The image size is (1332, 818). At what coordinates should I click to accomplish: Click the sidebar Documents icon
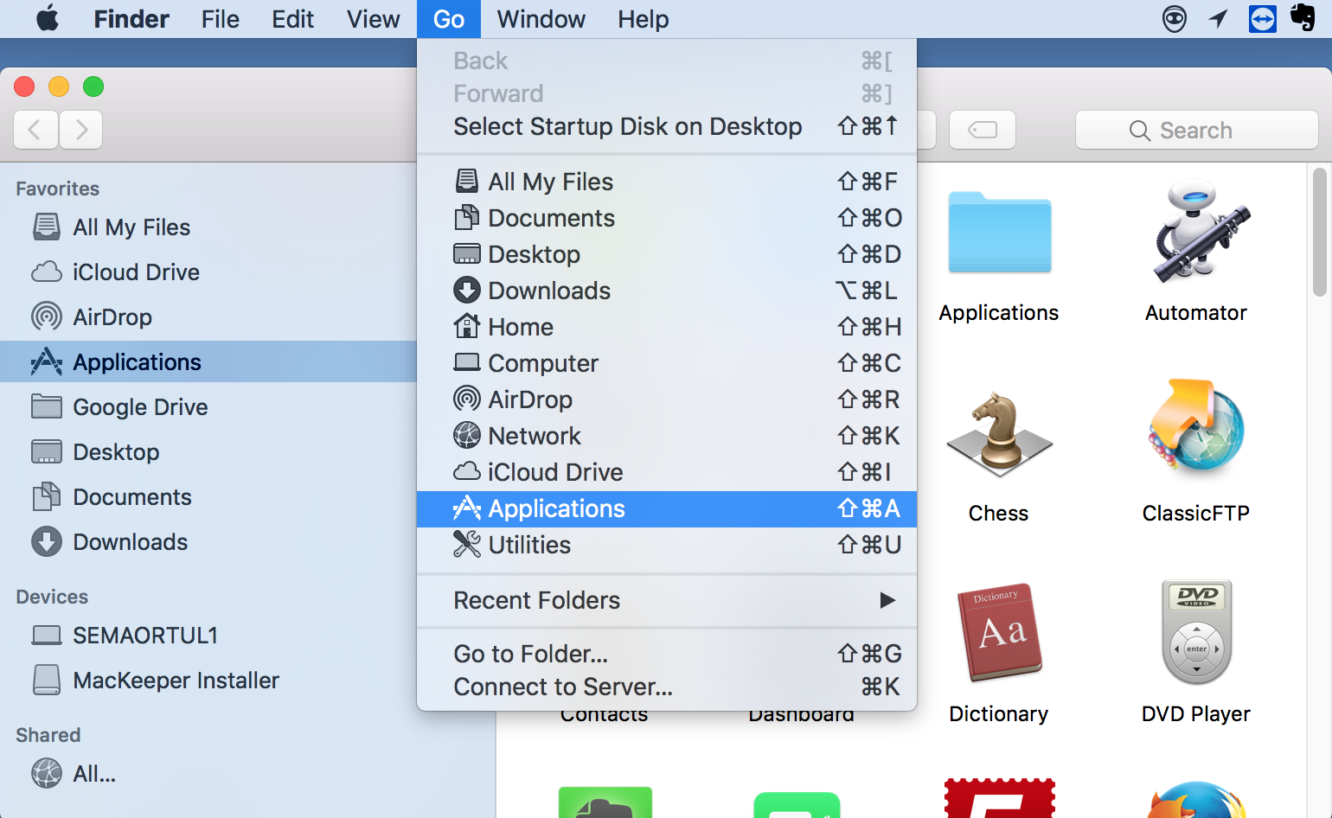click(47, 497)
